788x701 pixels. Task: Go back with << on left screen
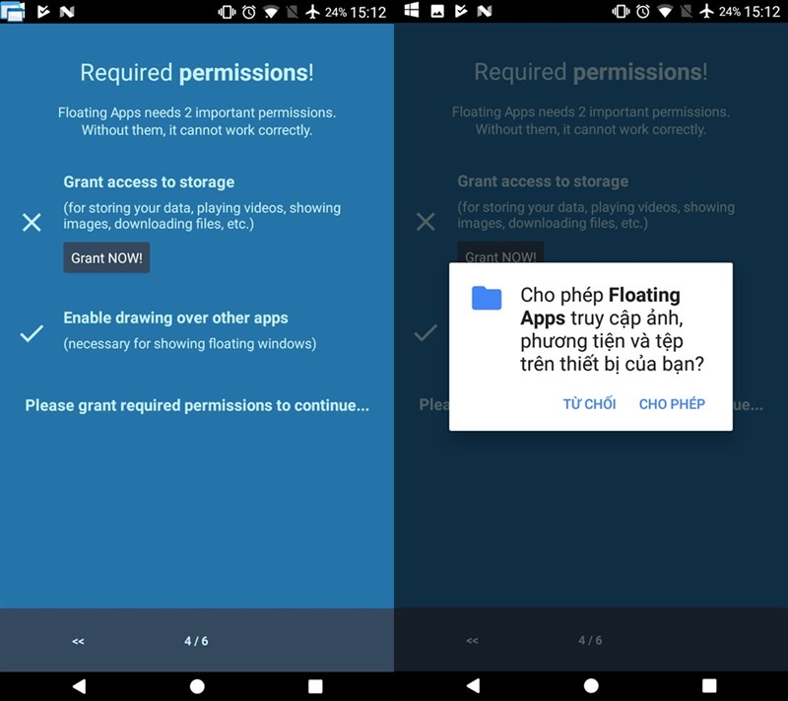pos(78,641)
